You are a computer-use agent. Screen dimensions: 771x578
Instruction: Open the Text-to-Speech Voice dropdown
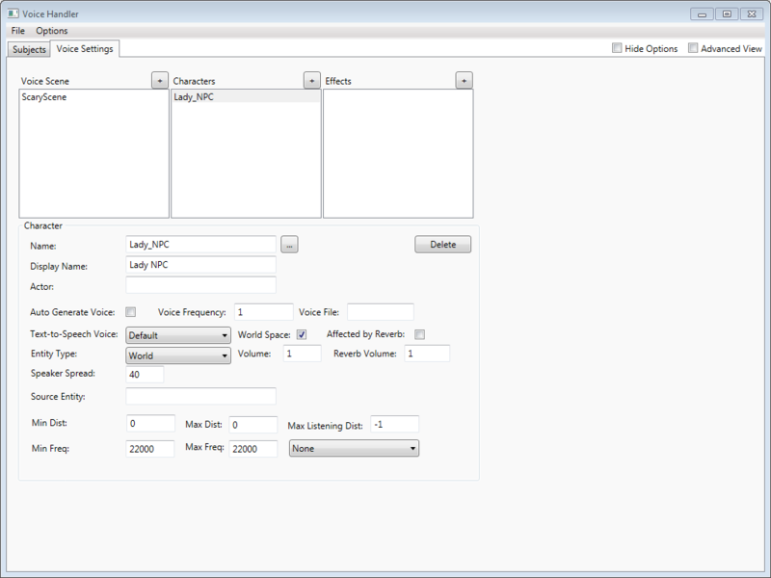point(178,335)
